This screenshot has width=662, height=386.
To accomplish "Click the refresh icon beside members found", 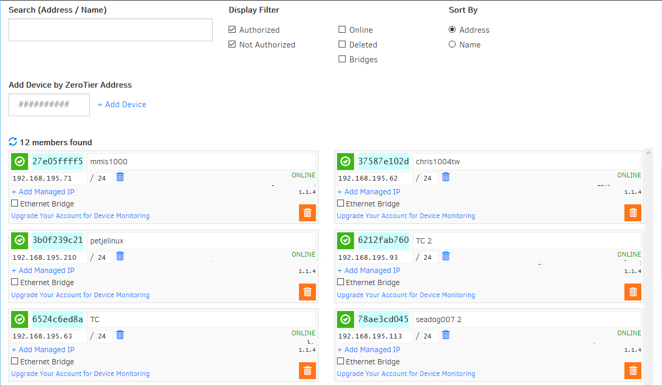I will (x=13, y=142).
